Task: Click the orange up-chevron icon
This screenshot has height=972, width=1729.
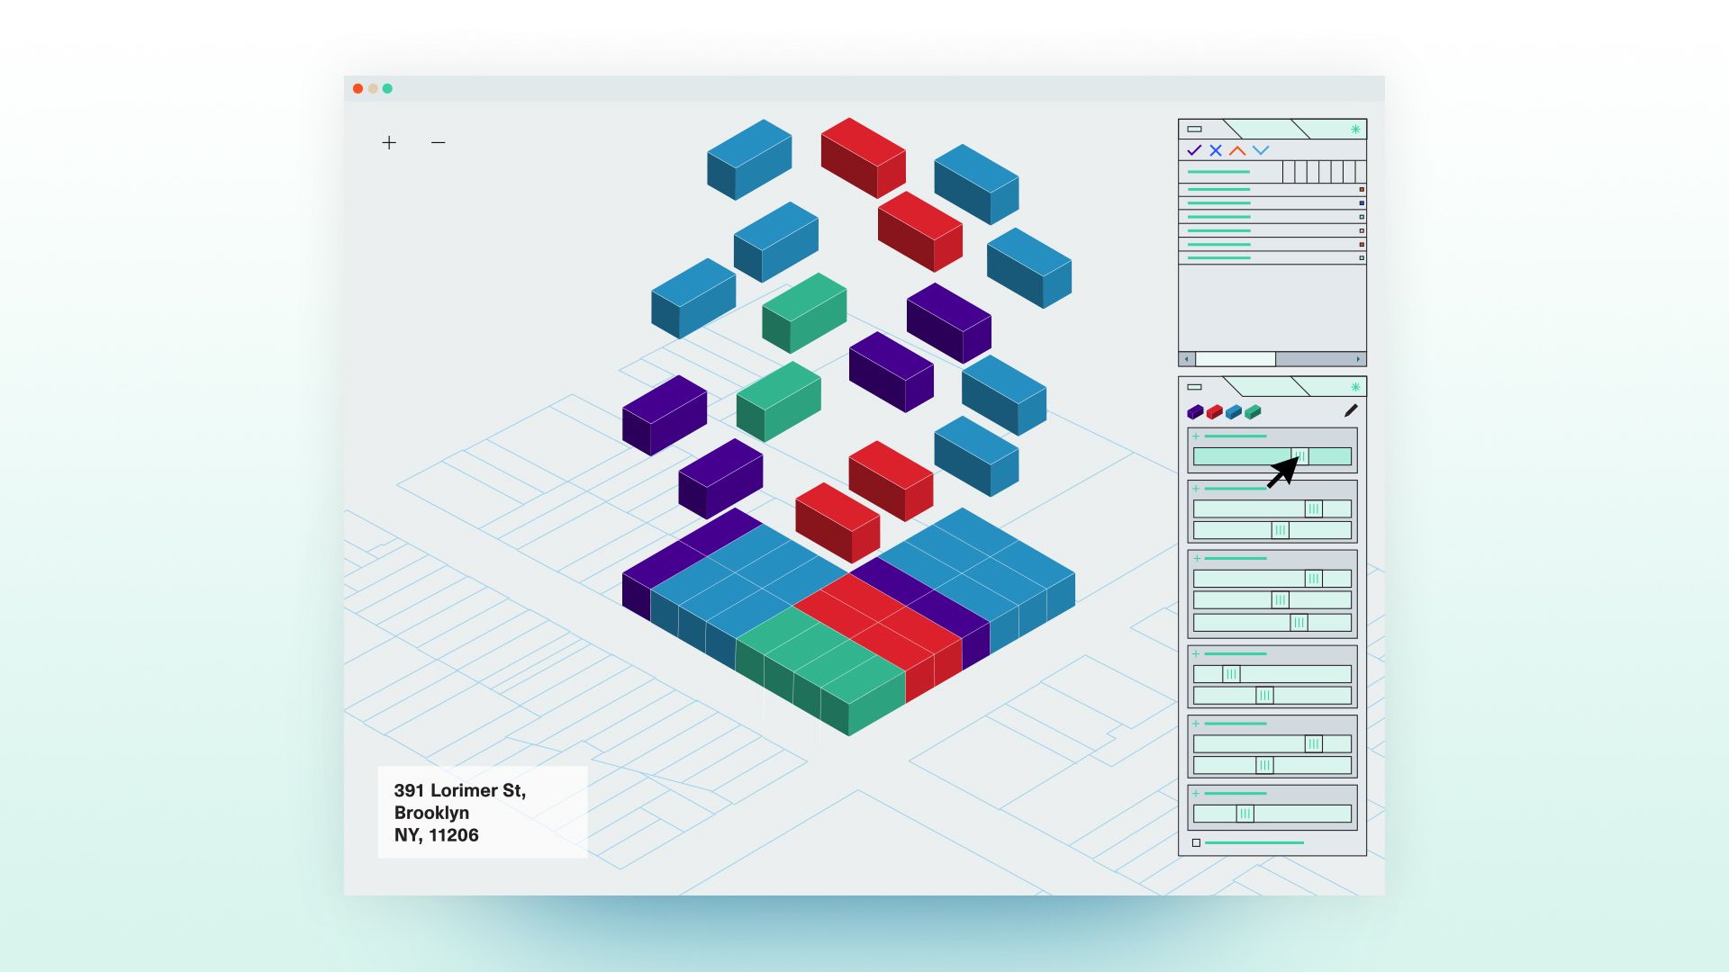Action: (1237, 150)
